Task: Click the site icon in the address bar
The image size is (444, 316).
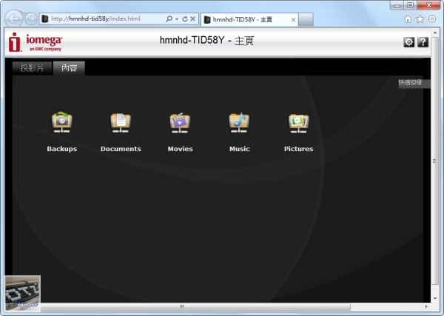Action: [x=45, y=19]
